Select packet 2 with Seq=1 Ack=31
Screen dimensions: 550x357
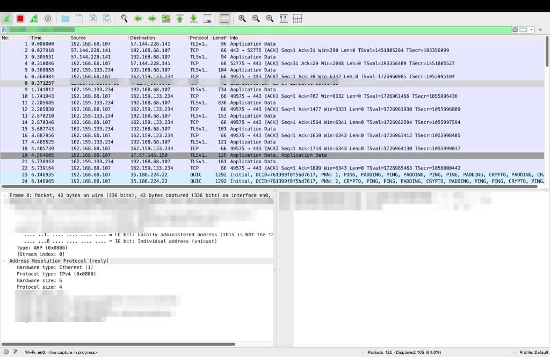(x=272, y=50)
